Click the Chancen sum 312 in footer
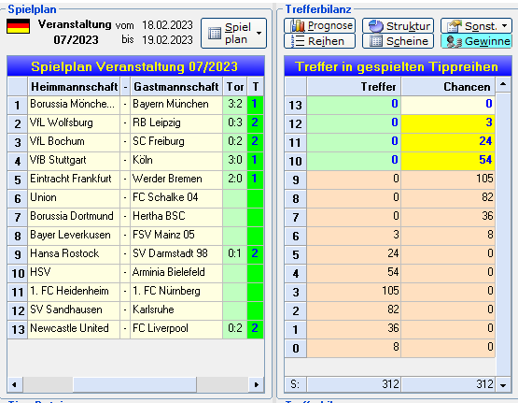 pyautogui.click(x=448, y=384)
